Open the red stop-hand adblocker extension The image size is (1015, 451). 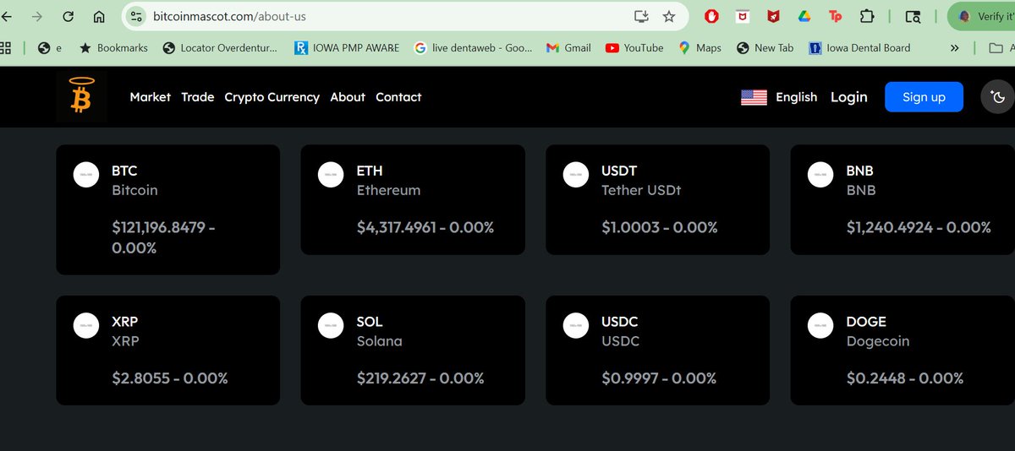[x=712, y=16]
